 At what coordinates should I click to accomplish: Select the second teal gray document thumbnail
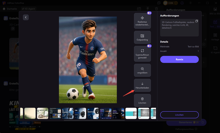coord(144,113)
